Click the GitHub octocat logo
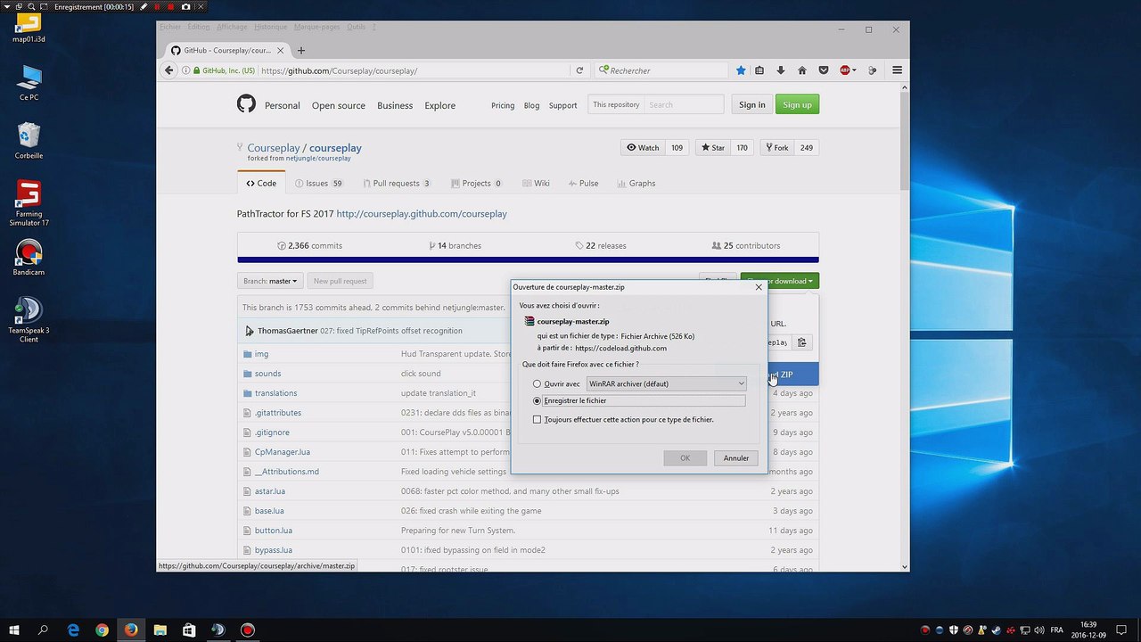Viewport: 1141px width, 642px height. [246, 104]
